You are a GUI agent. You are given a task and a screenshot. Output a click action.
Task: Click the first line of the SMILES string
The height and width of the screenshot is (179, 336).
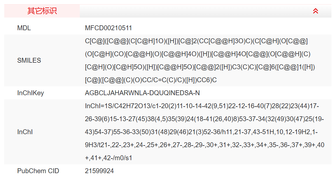pos(196,41)
